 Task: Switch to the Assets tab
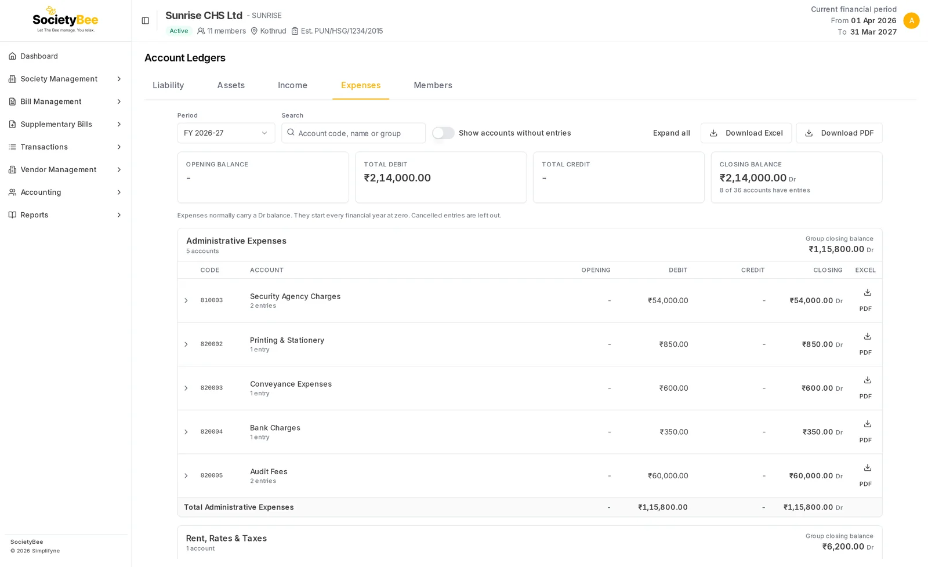231,85
